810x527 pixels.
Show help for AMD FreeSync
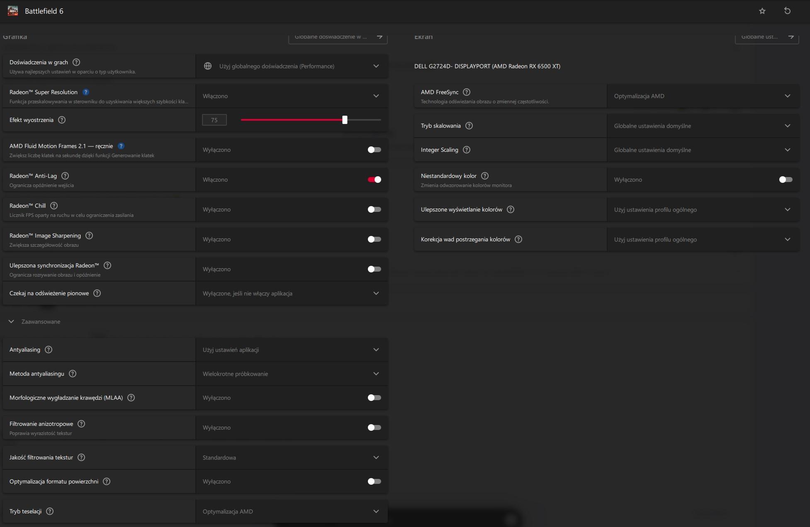tap(467, 92)
